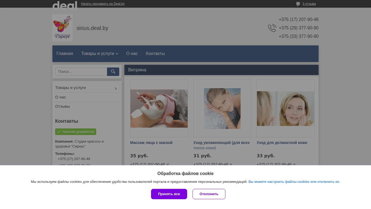Decline cookies with Отклонить button
The width and height of the screenshot is (371, 209).
[x=209, y=194]
